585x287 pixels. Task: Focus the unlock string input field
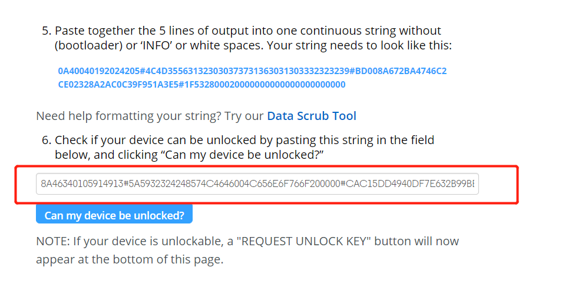[x=257, y=183]
